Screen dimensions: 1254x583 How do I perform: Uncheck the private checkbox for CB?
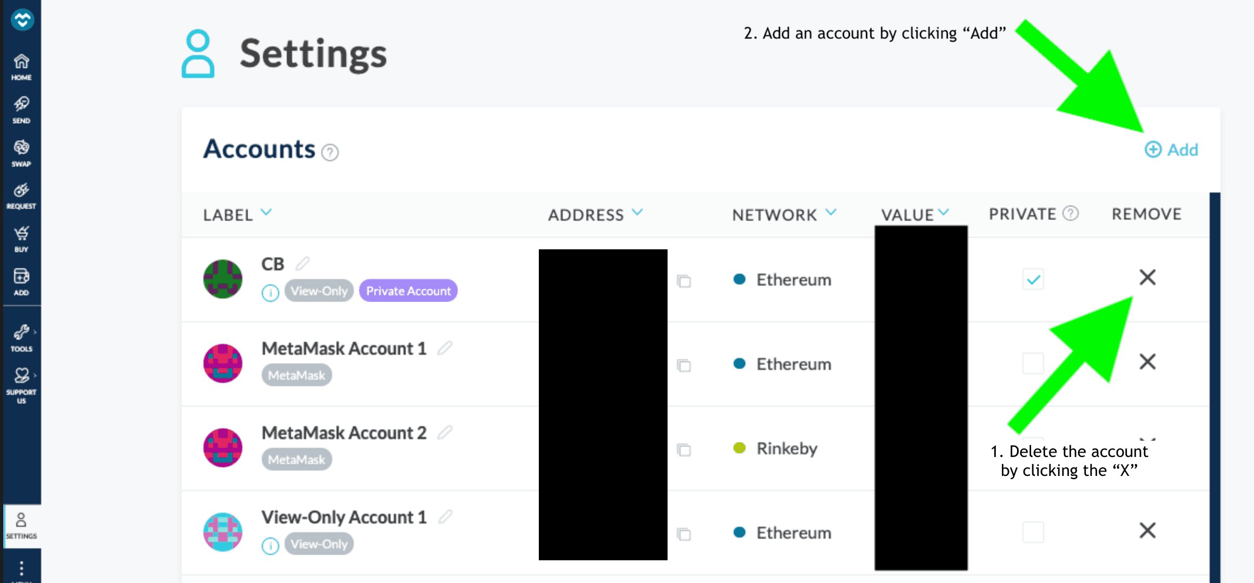coord(1033,280)
